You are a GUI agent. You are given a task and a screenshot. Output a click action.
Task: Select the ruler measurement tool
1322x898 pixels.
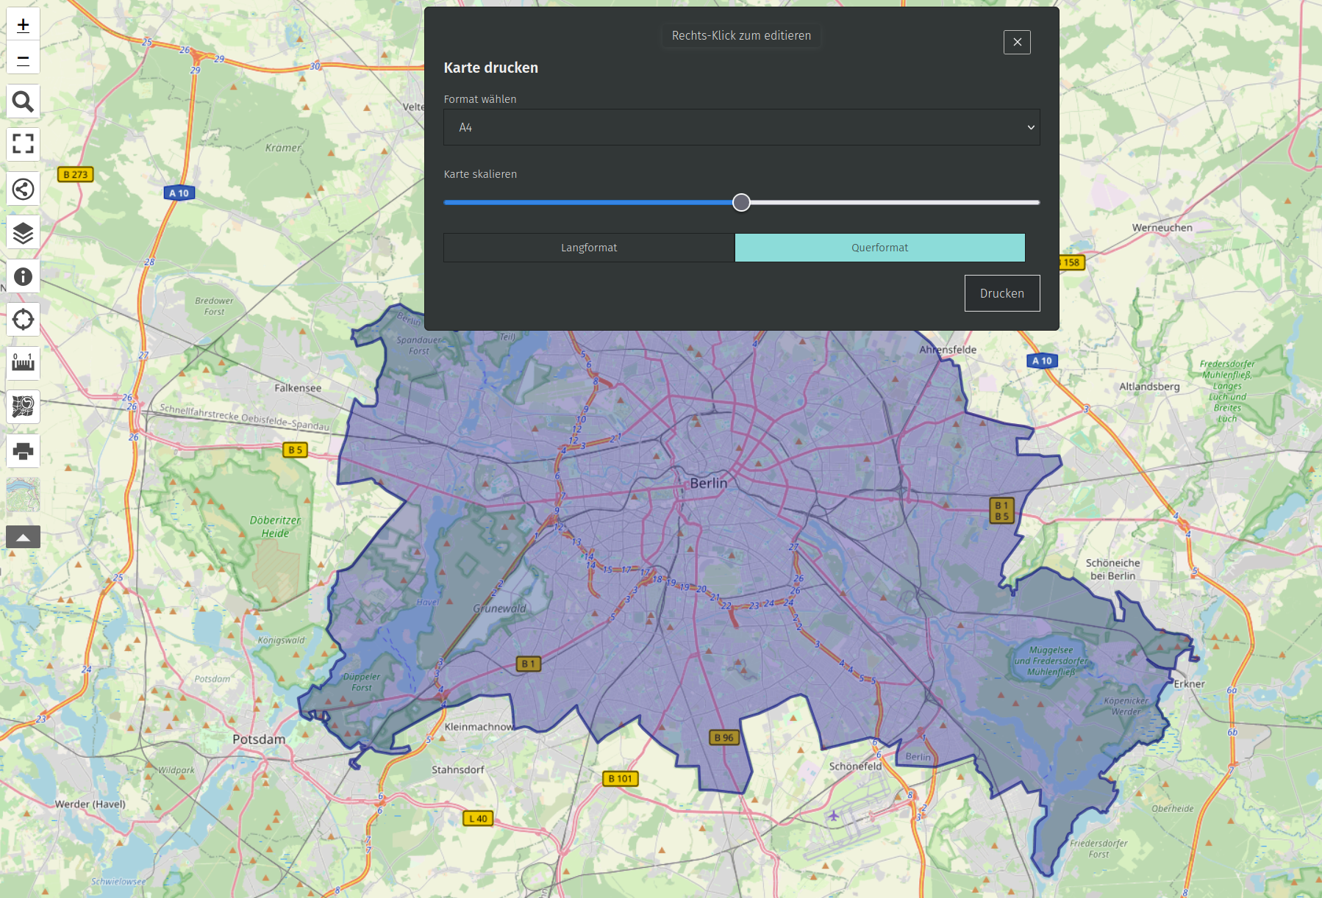pos(23,363)
